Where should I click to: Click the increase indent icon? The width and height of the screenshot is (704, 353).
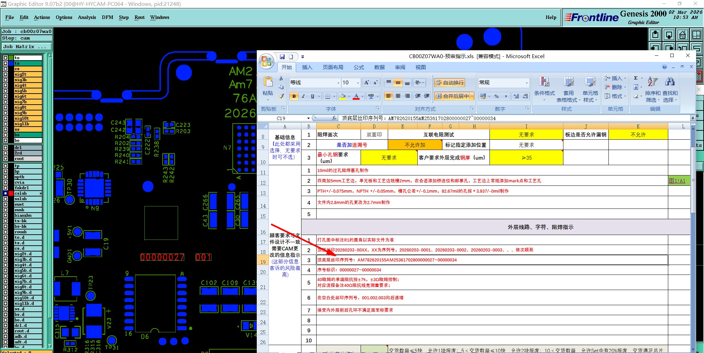click(x=427, y=96)
